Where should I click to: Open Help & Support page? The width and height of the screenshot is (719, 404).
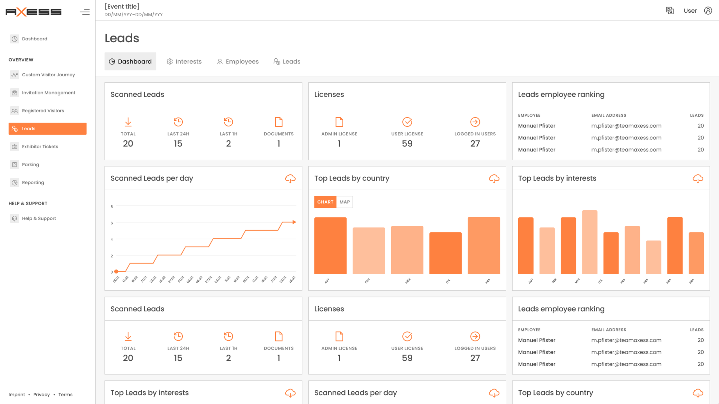tap(39, 218)
